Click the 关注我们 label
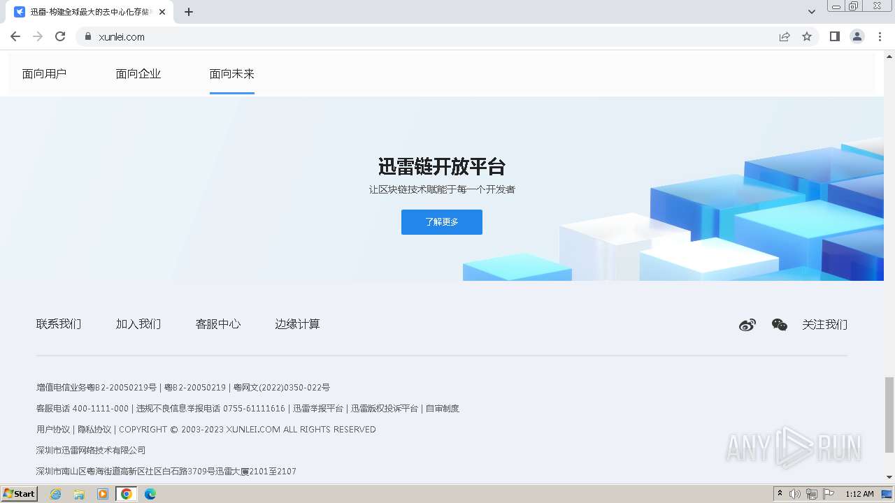 (824, 324)
